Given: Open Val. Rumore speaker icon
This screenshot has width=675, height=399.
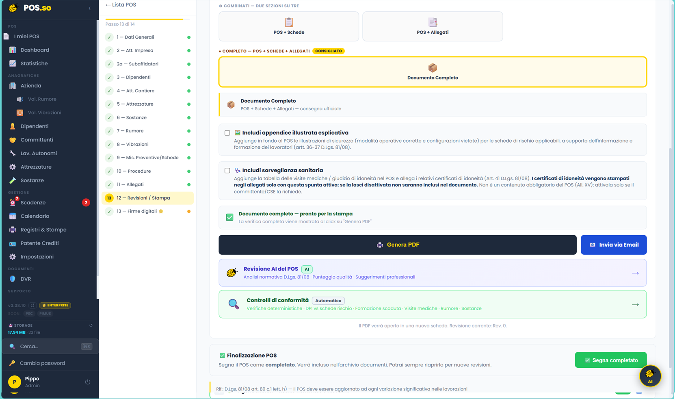Looking at the screenshot, I should (x=19, y=99).
